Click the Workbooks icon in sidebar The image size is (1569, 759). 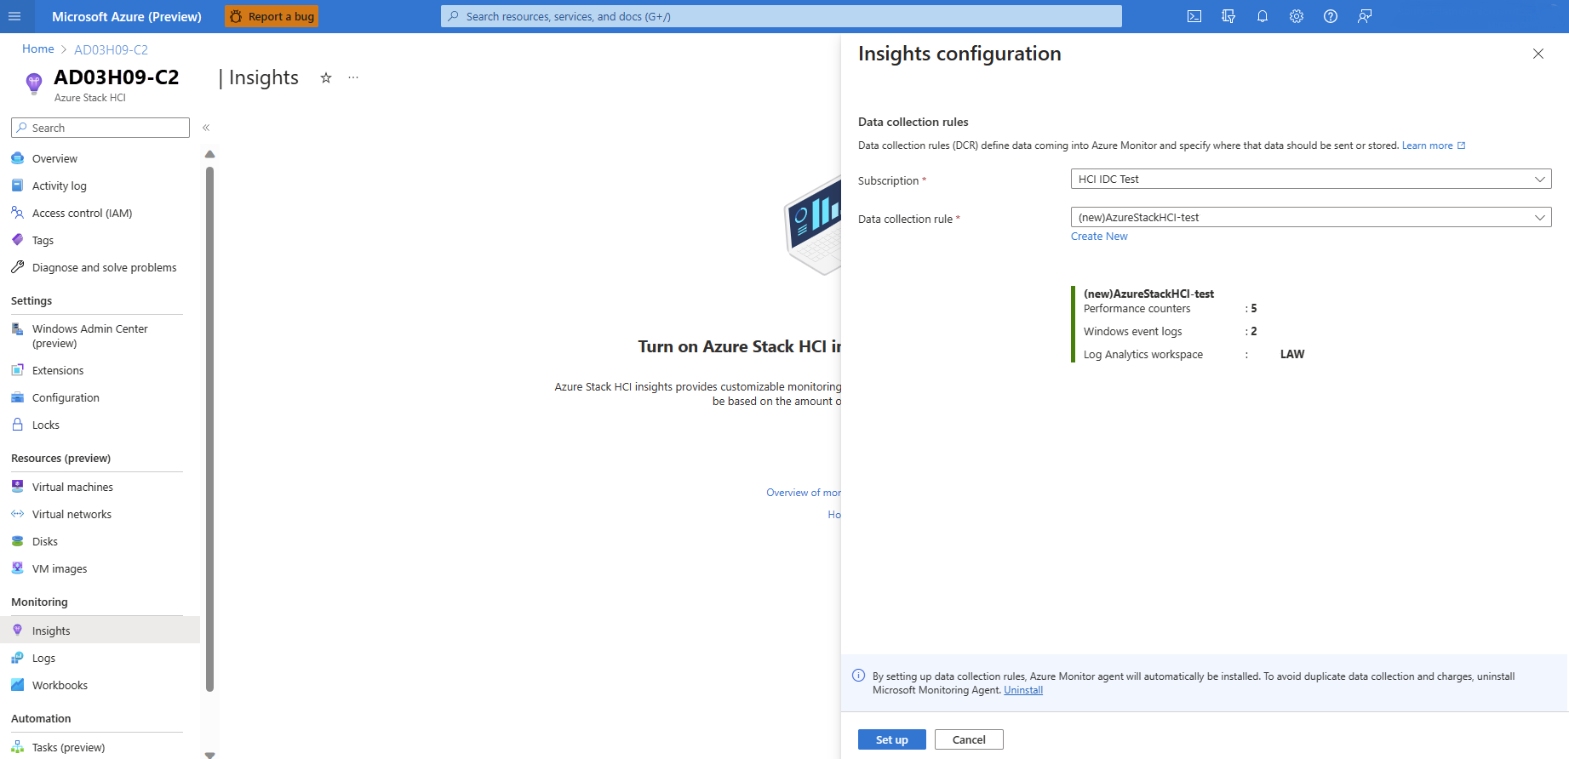17,685
